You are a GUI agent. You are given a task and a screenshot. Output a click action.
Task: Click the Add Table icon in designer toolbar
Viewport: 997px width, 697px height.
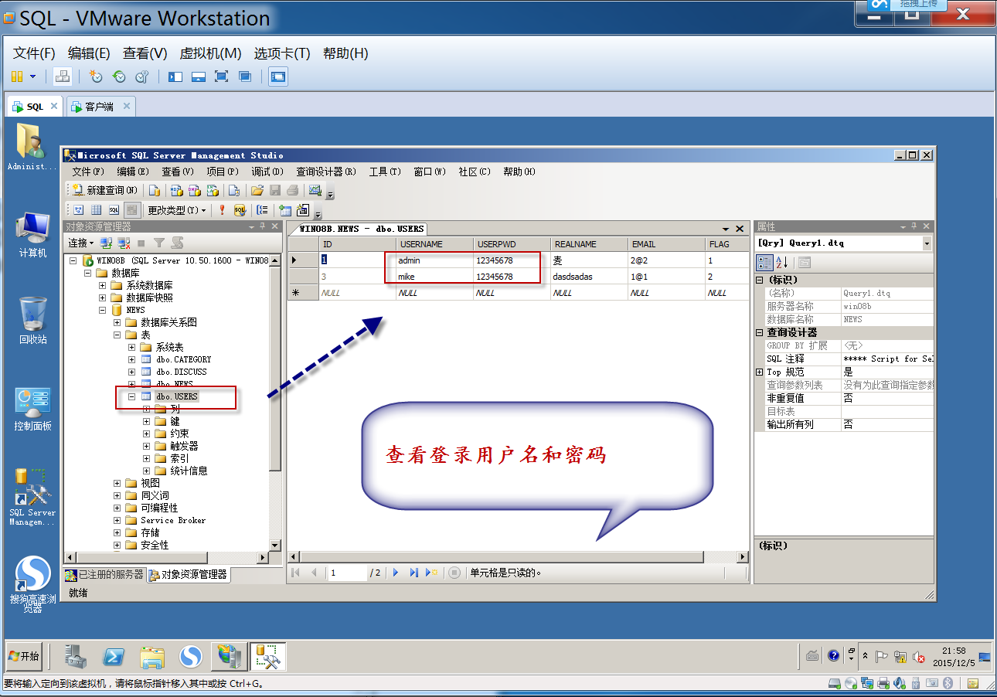pos(285,209)
